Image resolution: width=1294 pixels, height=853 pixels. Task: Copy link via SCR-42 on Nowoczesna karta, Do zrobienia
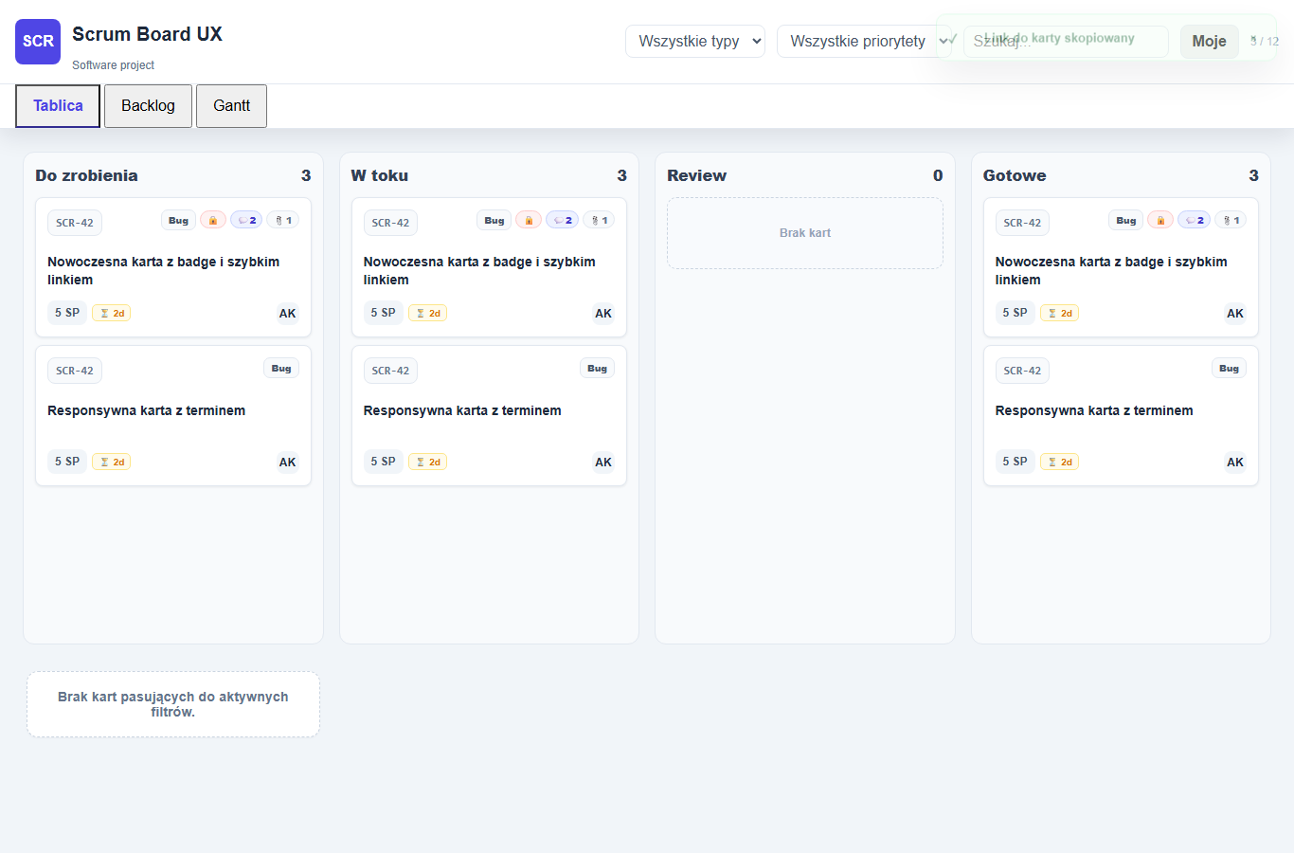pos(75,223)
